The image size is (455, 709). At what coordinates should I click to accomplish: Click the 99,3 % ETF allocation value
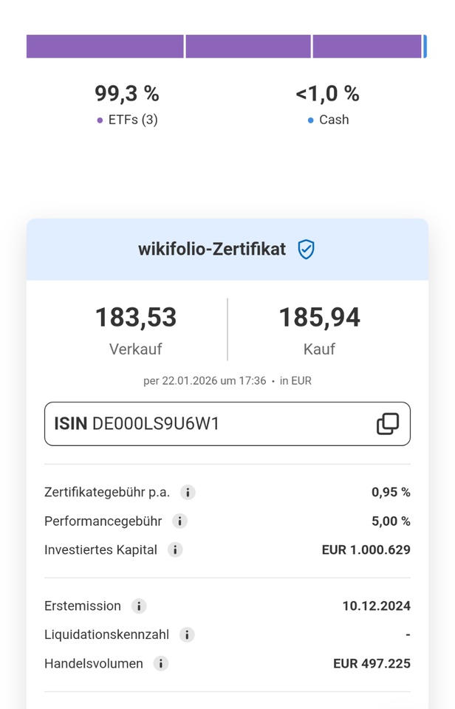[127, 94]
